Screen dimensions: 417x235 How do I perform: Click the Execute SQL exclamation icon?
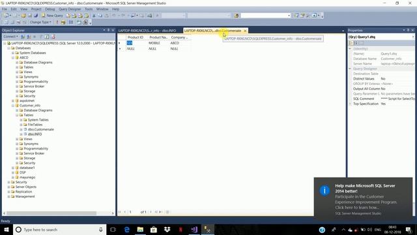point(57,22)
